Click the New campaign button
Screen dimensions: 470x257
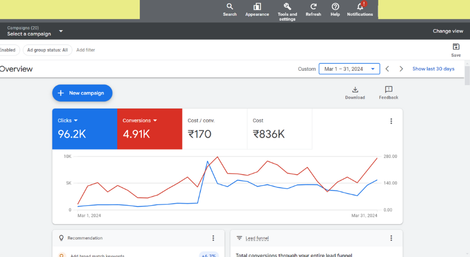click(82, 93)
